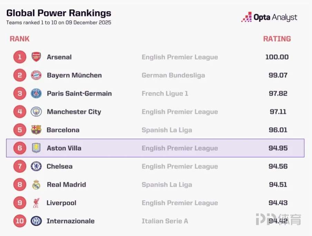The height and width of the screenshot is (236, 312).
Task: Click the RANK column header
Action: tap(20, 39)
